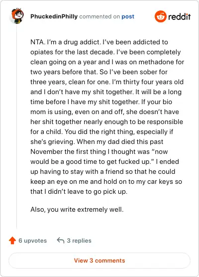Click the phrase "bio" before mom
This screenshot has height=277, width=199.
[x=167, y=102]
